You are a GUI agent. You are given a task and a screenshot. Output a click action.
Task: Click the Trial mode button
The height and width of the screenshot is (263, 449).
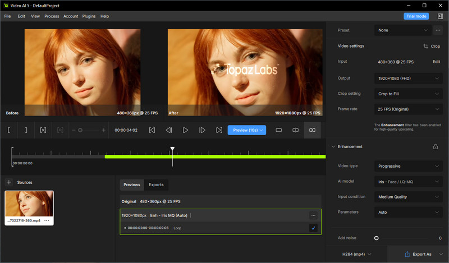416,16
